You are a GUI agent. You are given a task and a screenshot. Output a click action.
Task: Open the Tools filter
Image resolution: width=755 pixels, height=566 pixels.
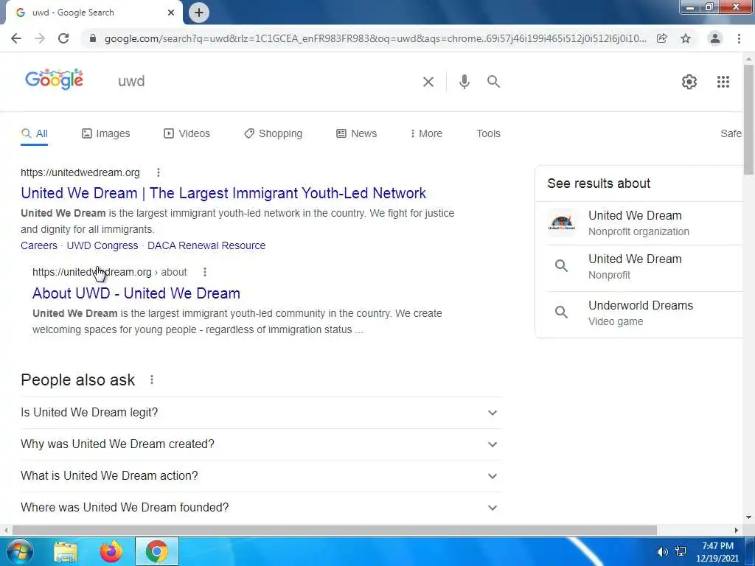point(488,133)
